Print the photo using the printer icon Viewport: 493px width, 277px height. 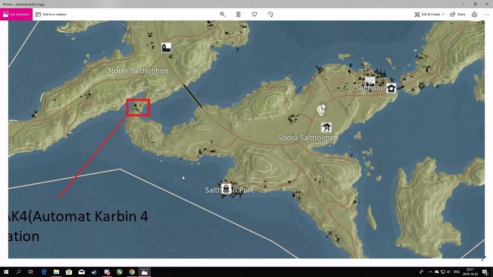point(475,14)
